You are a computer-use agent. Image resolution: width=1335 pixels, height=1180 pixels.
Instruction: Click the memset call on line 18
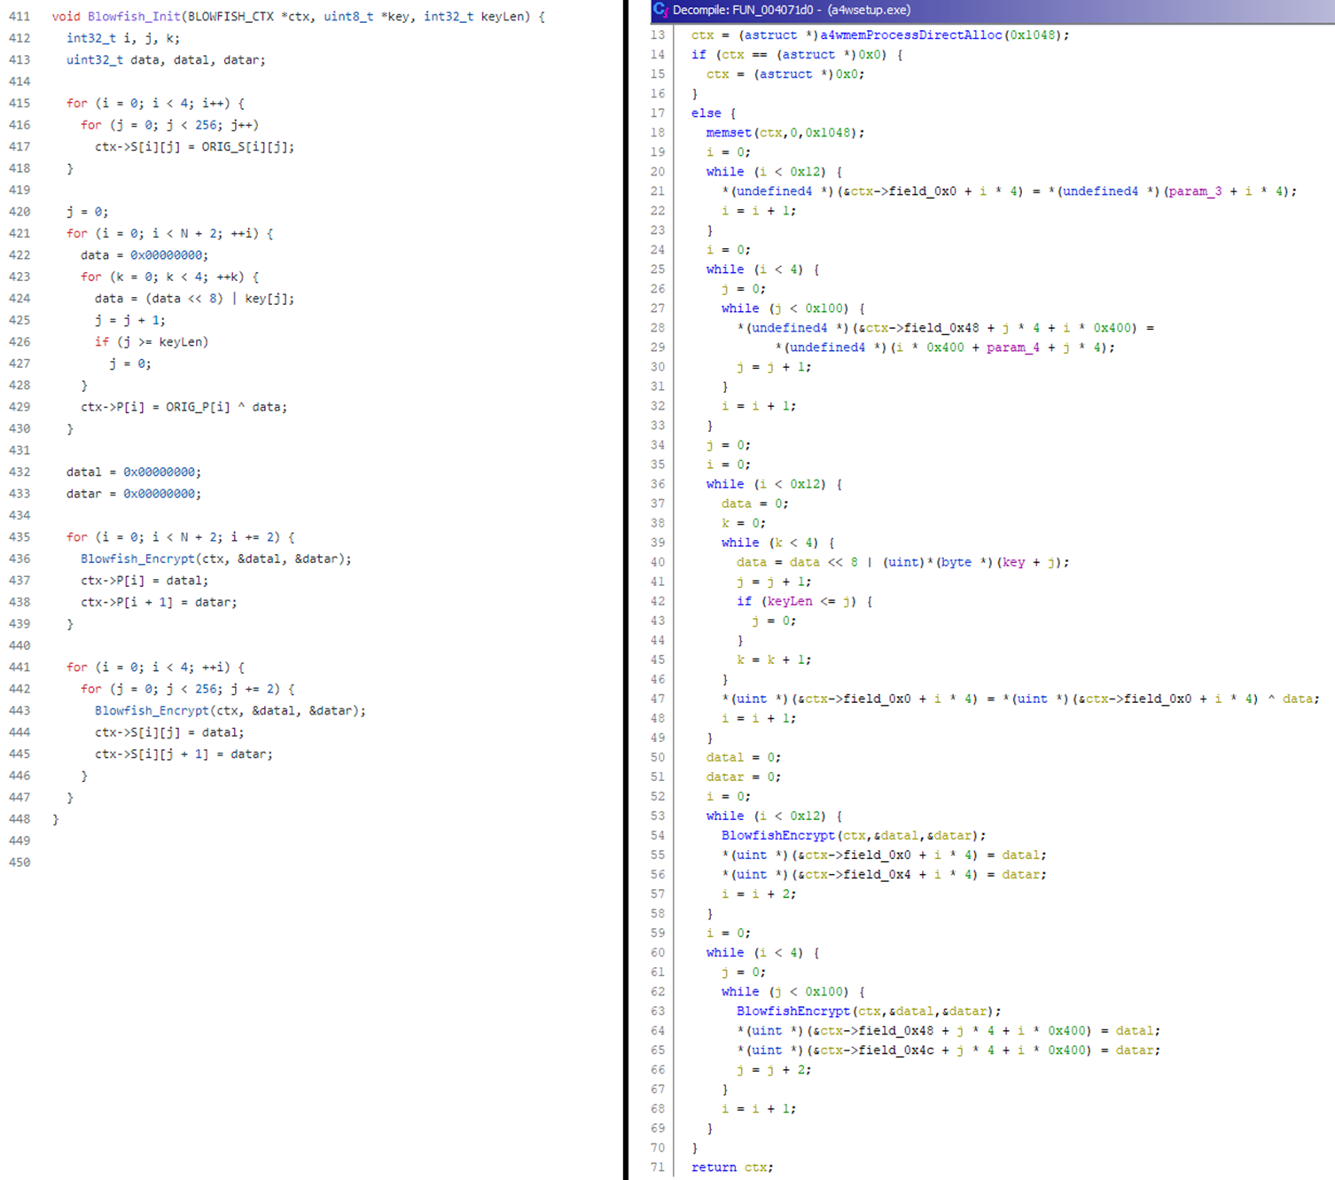pyautogui.click(x=729, y=133)
